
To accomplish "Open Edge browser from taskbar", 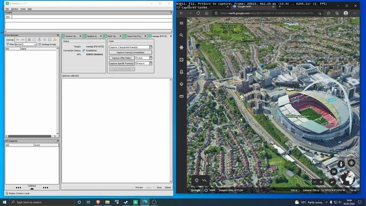I will click(x=145, y=202).
